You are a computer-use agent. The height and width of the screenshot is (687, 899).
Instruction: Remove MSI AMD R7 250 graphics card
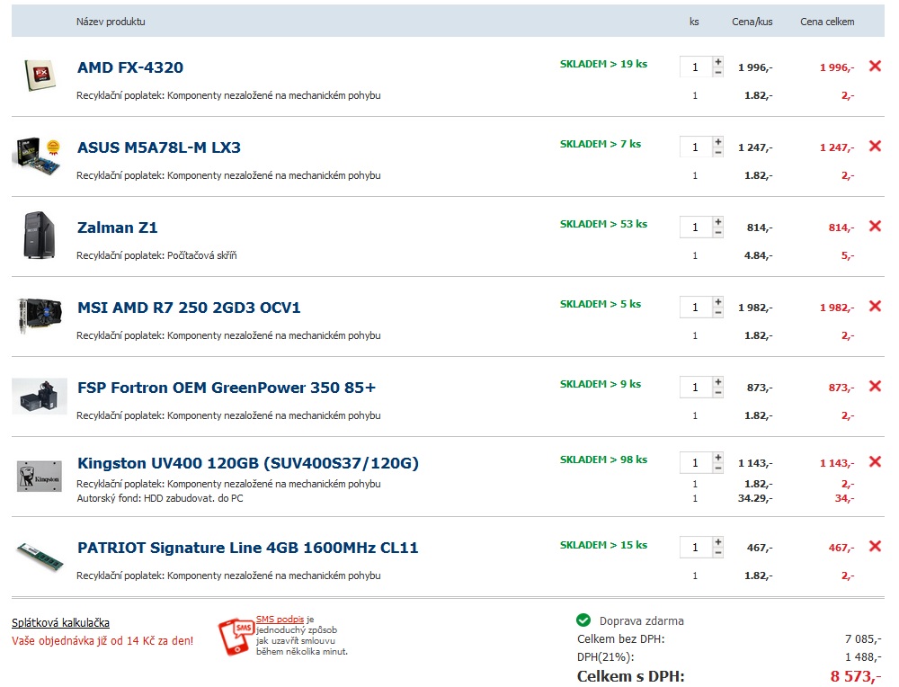(x=874, y=306)
